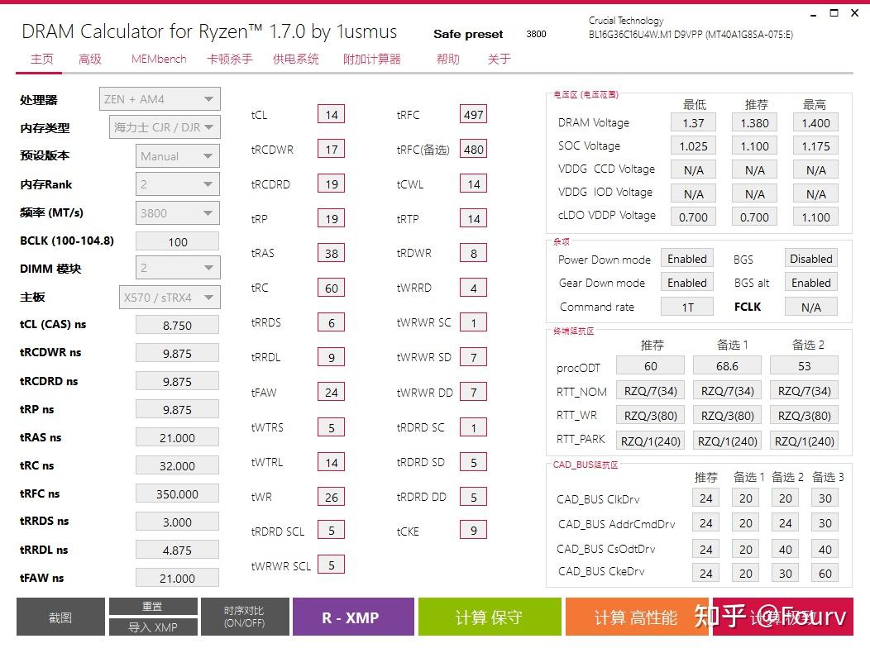Click the BGS alt Enabled value
This screenshot has height=653, width=870.
811,283
